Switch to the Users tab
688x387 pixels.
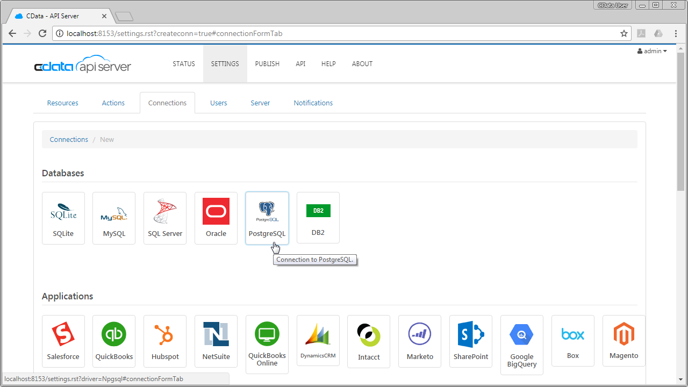click(219, 103)
